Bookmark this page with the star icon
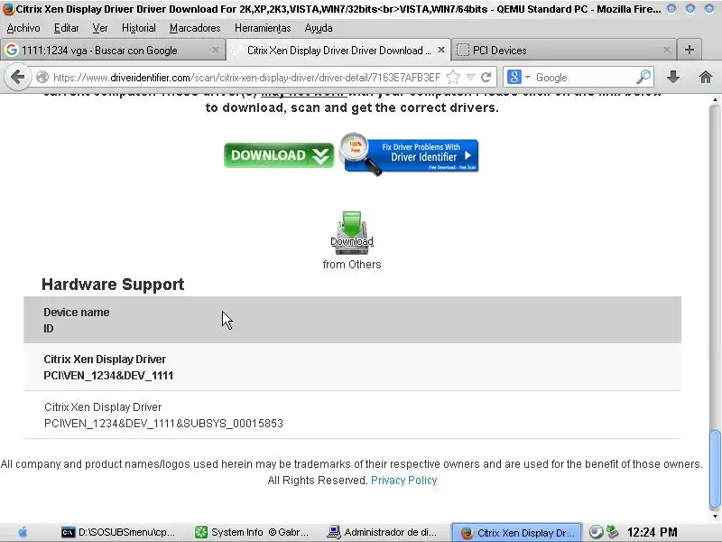 tap(454, 77)
